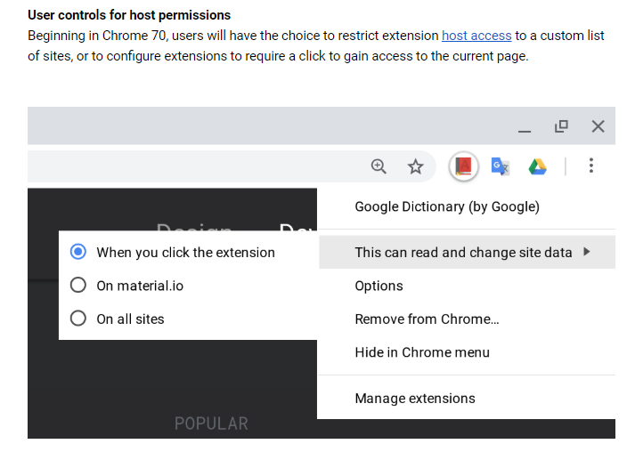Click "Google Dictionary (by Google)" menu header

(447, 206)
